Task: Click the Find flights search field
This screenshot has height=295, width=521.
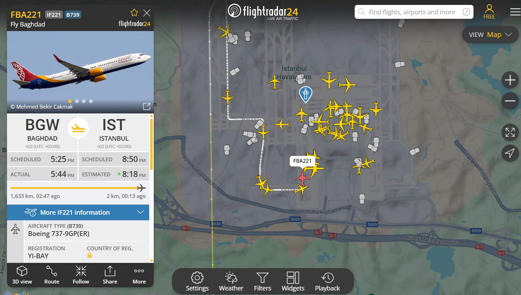Action: (x=414, y=12)
